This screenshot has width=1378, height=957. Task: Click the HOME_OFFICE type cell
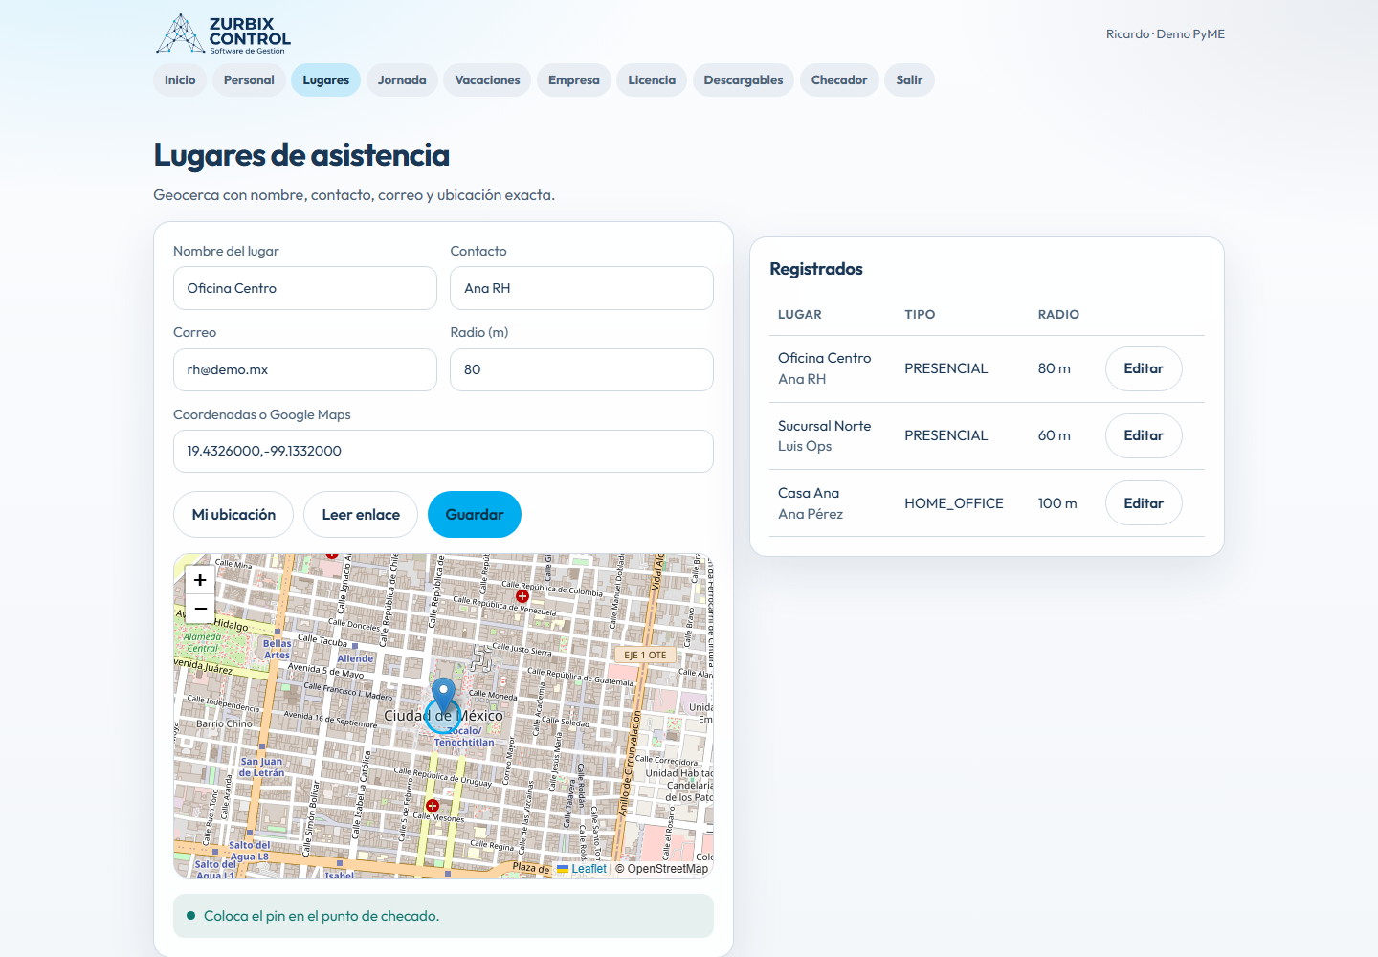pyautogui.click(x=954, y=503)
